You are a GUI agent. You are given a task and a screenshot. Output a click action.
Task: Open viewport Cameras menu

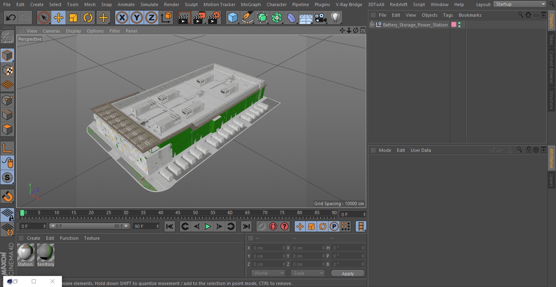[x=51, y=31]
